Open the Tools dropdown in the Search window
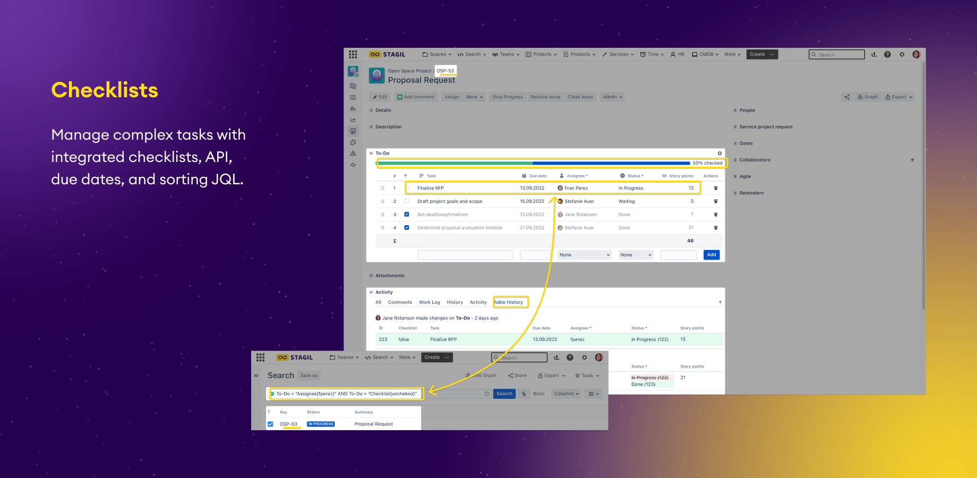977x478 pixels. pyautogui.click(x=587, y=375)
